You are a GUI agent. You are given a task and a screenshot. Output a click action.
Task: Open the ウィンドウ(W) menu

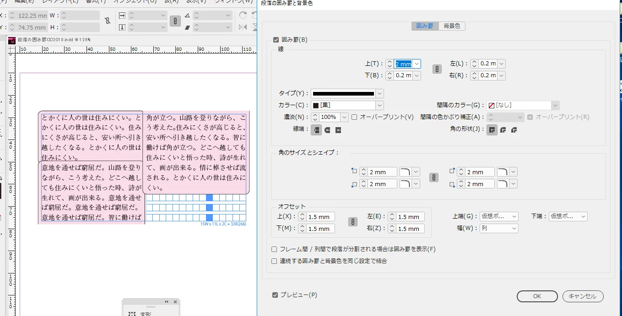pyautogui.click(x=234, y=1)
